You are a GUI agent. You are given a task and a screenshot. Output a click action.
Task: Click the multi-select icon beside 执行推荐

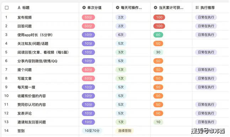(197, 7)
